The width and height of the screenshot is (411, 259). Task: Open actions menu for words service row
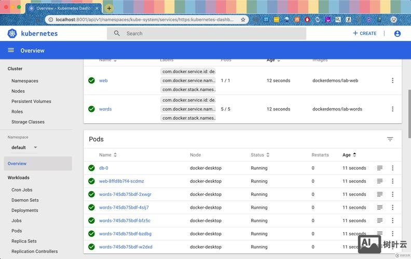[392, 109]
